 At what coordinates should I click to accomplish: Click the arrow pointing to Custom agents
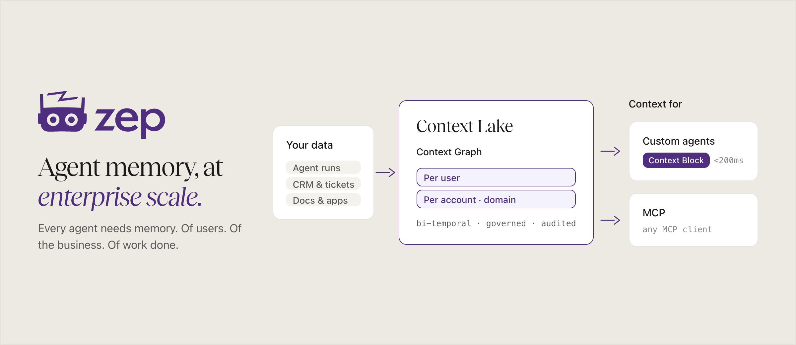point(610,151)
